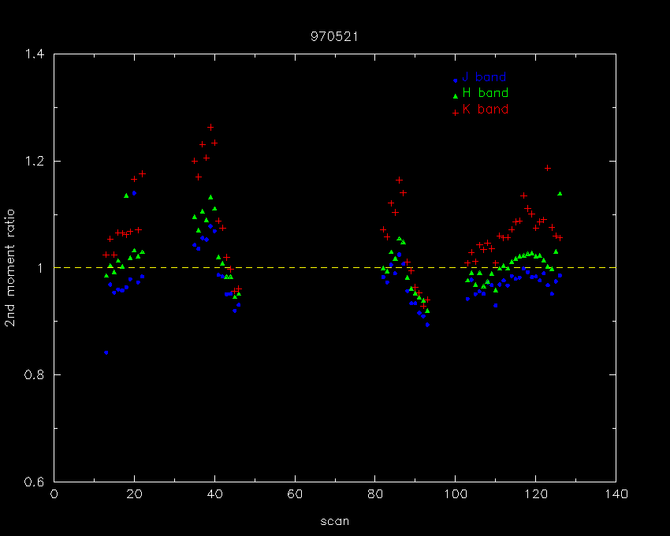This screenshot has height=536, width=670.
Task: Click the yellow dashed line at ratio 1
Action: tap(334, 267)
